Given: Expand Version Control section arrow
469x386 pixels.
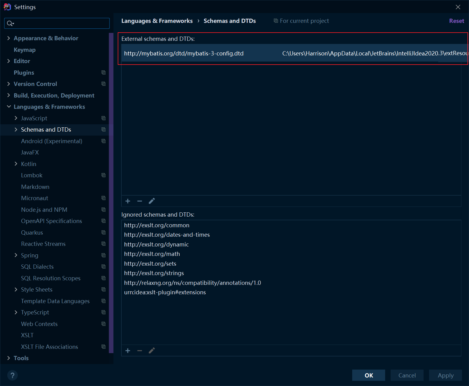Looking at the screenshot, I should (9, 84).
